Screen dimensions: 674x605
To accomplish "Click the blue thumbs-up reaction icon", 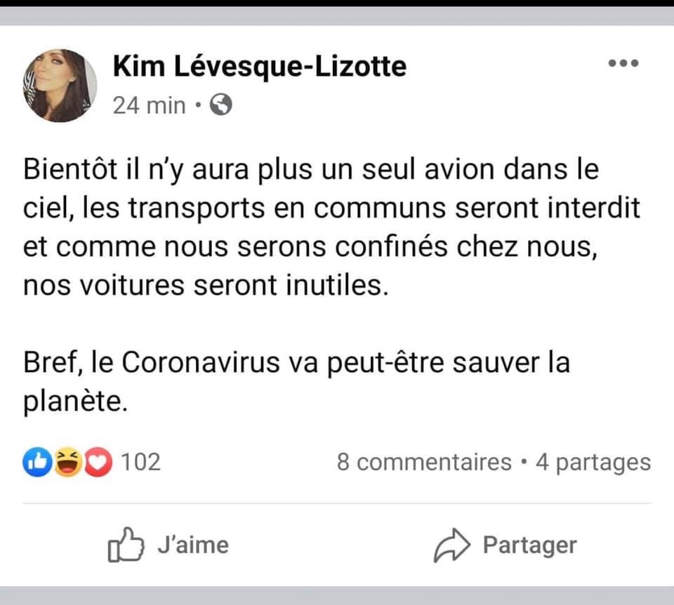I will click(x=37, y=463).
